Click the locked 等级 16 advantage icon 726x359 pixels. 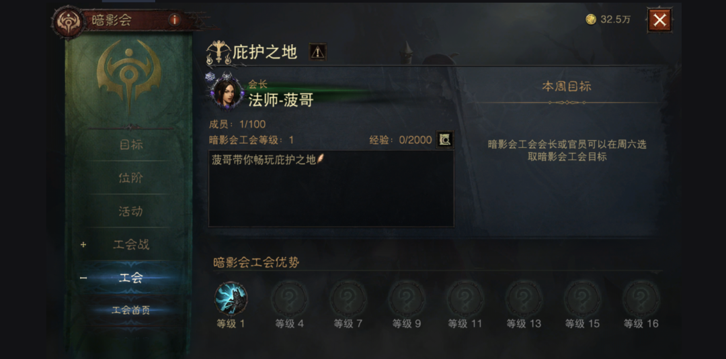[641, 299]
